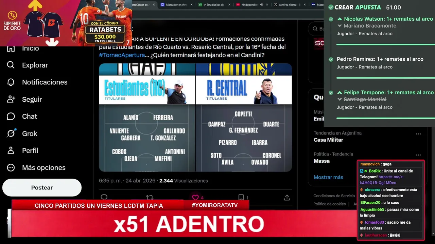
Task: Toggle the Crear Apuesta green checkmark
Action: tap(331, 7)
